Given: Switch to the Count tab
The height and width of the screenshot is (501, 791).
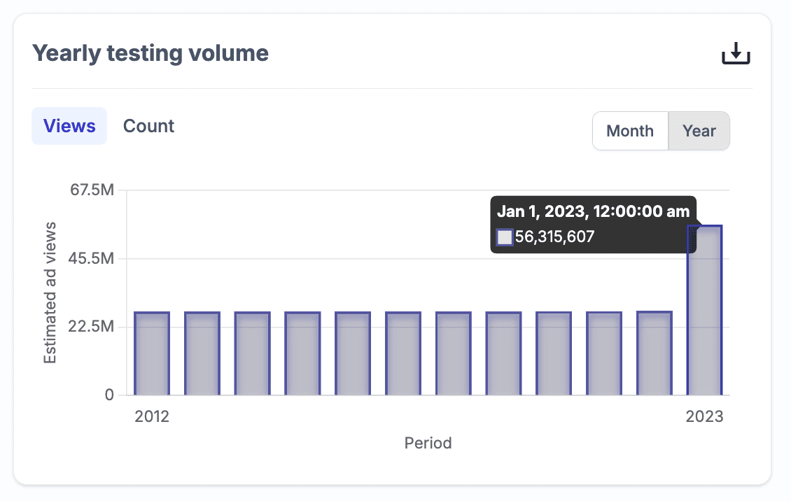Looking at the screenshot, I should (x=148, y=126).
